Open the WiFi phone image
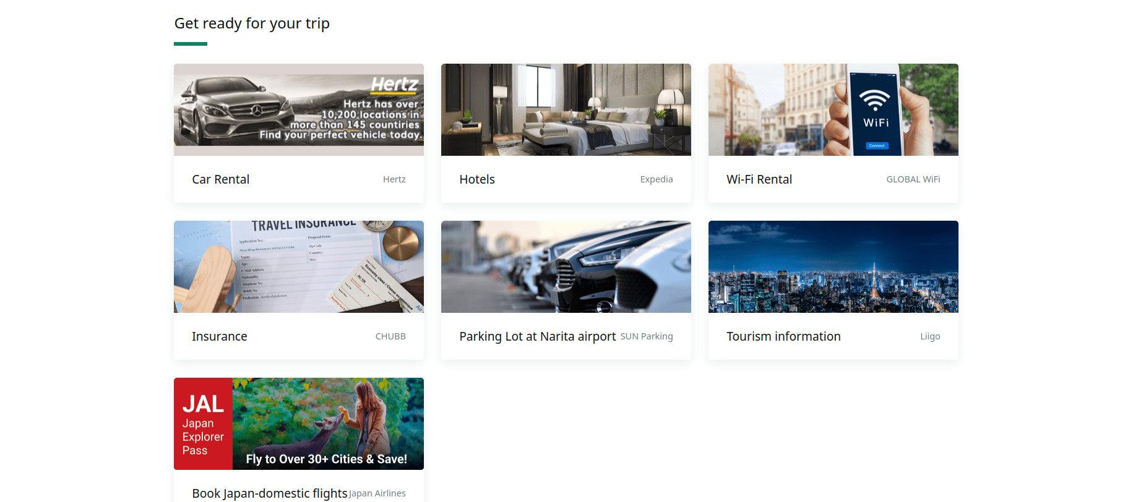The image size is (1133, 502). 834,109
